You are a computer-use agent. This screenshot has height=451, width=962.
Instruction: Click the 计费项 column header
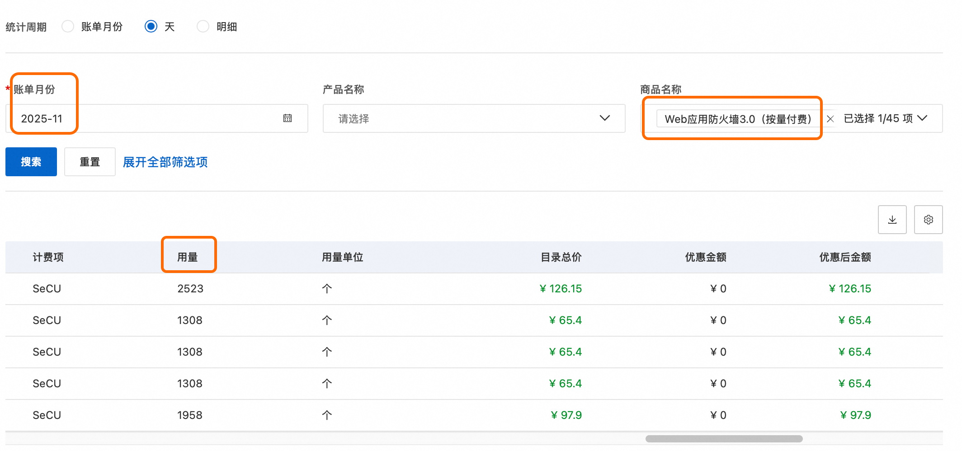tap(48, 257)
